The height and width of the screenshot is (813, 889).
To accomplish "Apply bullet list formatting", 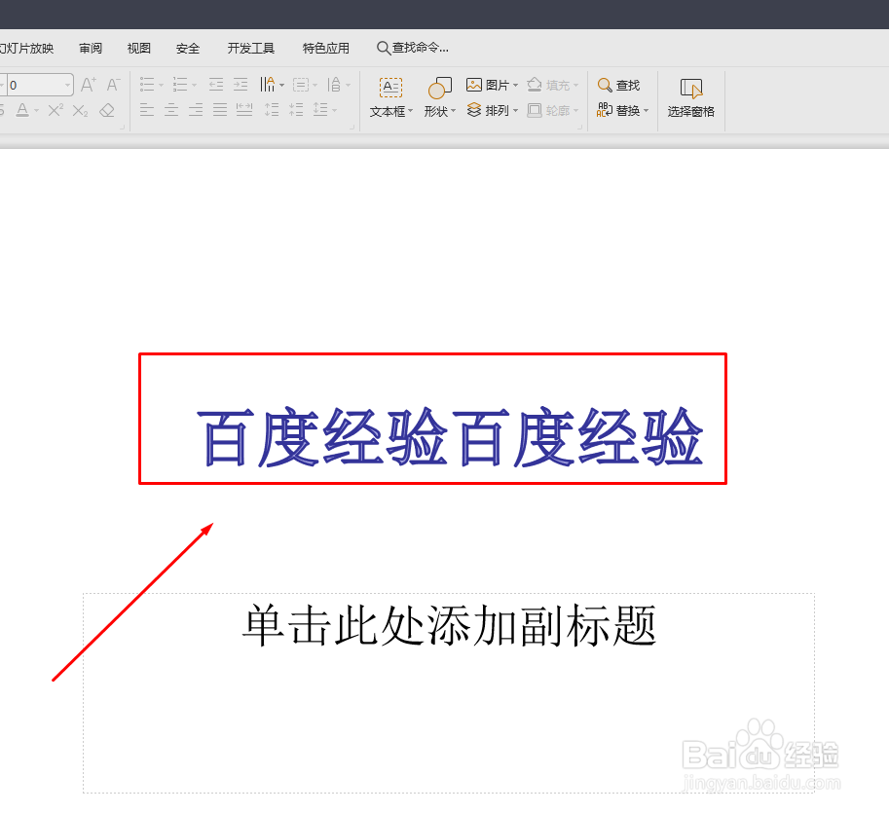I will 147,85.
